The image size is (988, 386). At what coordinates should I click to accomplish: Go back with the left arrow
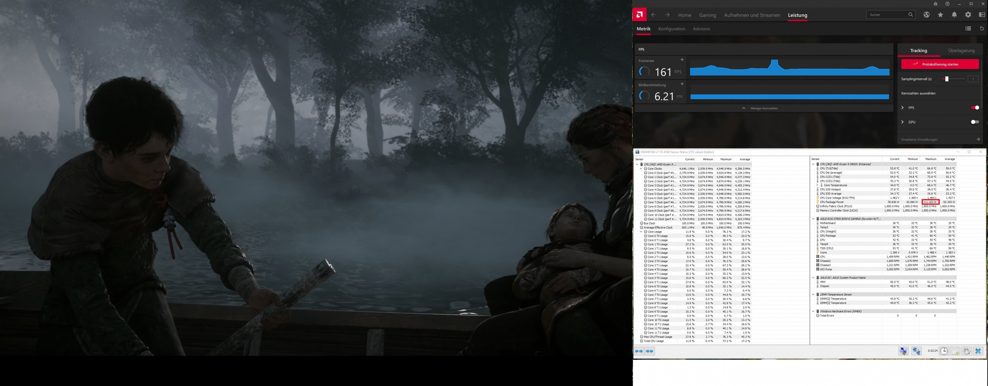653,15
